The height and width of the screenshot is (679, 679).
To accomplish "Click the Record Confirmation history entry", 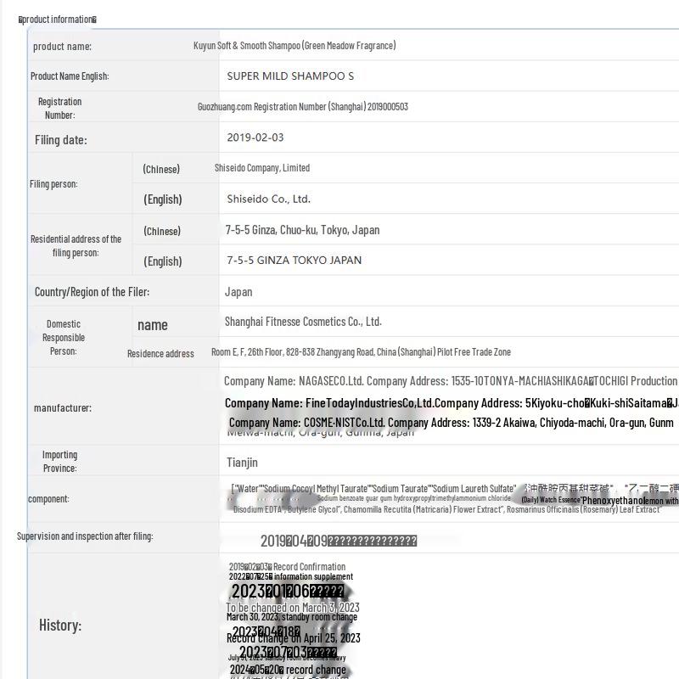I will point(289,567).
